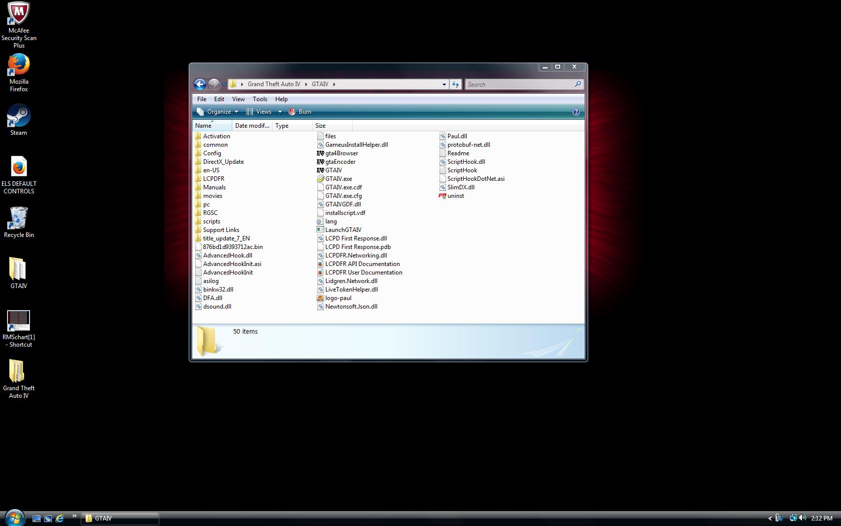Sort by the Size column header

[332, 126]
